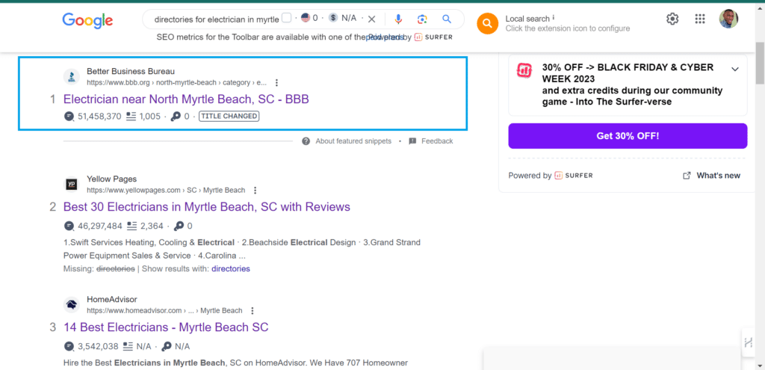This screenshot has width=765, height=370.
Task: Open the Google apps grid
Action: click(x=699, y=19)
